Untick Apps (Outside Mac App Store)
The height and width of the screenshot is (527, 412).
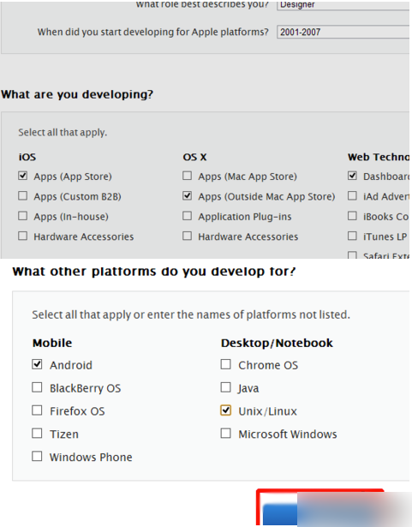tap(188, 195)
